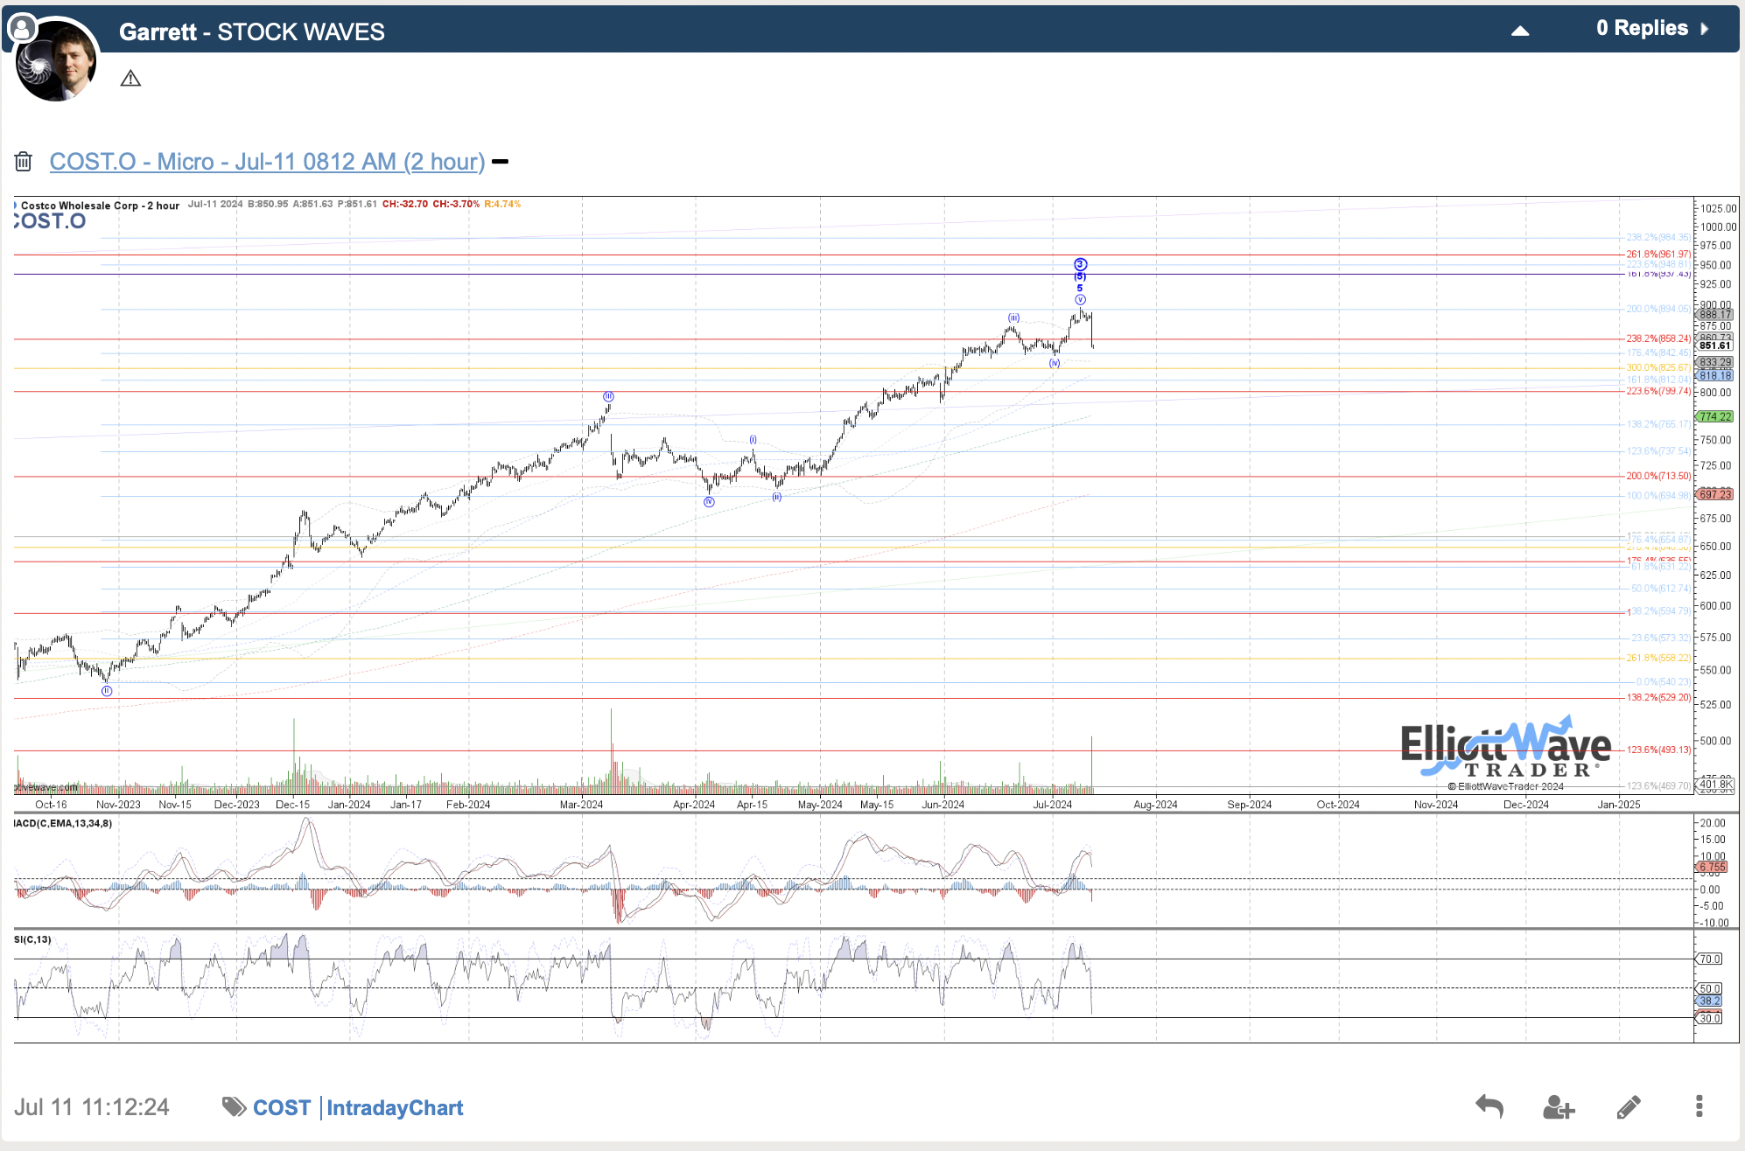
Task: Click the add user icon
Action: coord(1559,1107)
